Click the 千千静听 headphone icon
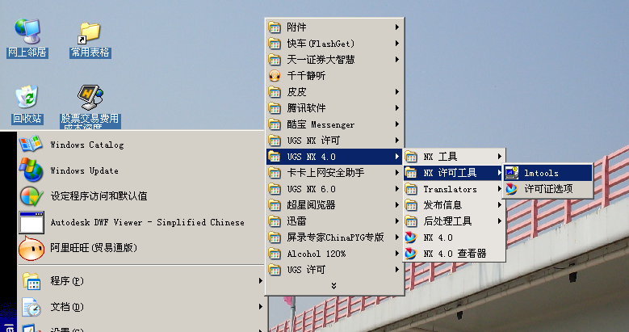629x332 pixels. 275,75
